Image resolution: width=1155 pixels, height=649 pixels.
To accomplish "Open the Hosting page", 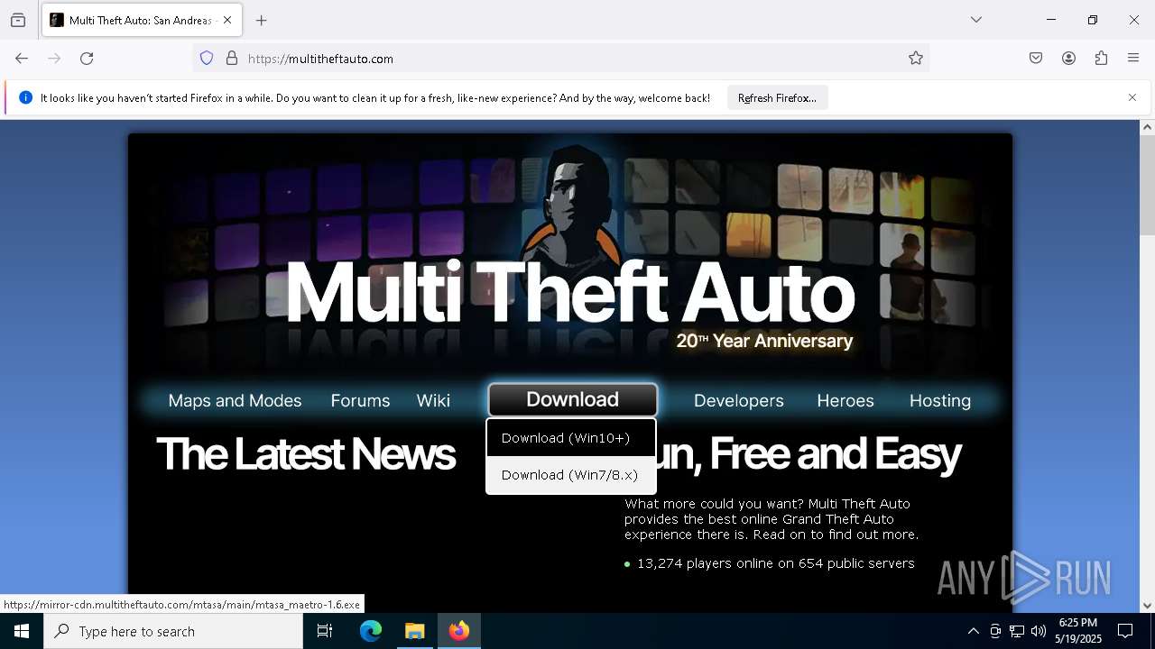I will 940,400.
